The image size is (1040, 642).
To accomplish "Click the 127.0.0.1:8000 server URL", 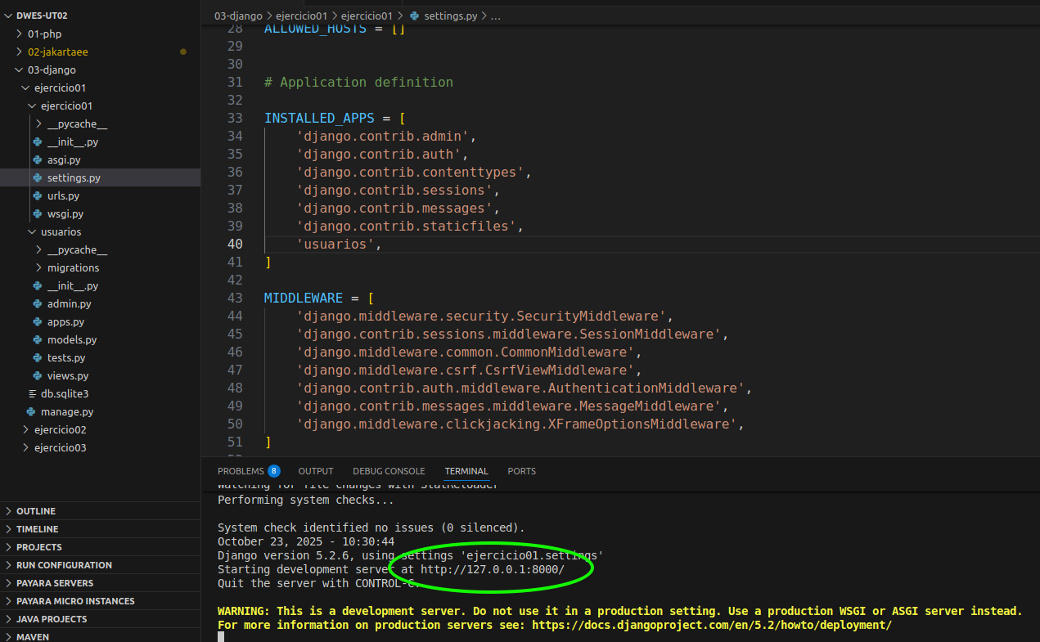I will 493,569.
